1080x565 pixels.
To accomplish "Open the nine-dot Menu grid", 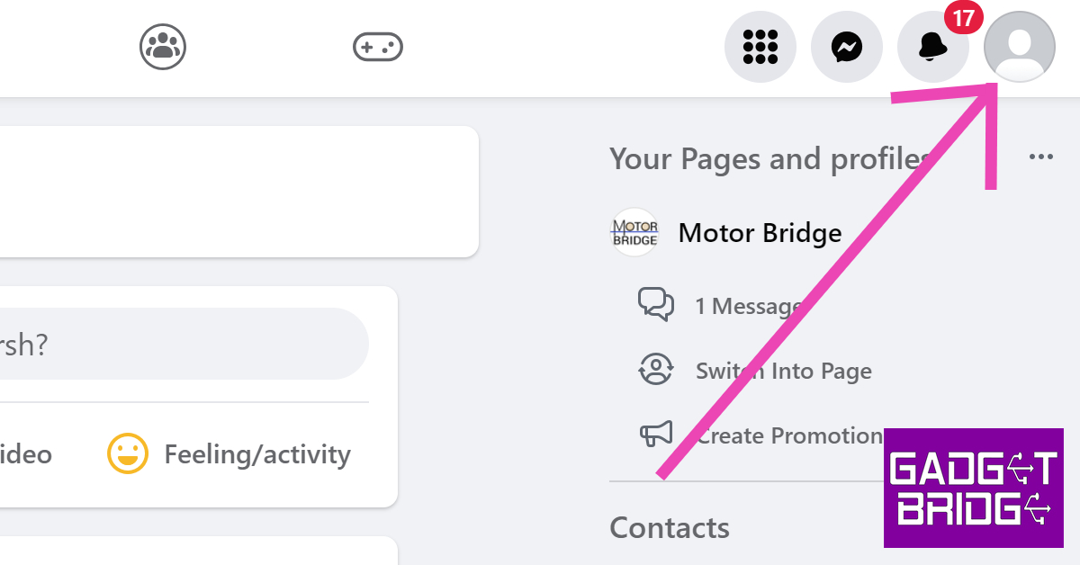I will (760, 47).
